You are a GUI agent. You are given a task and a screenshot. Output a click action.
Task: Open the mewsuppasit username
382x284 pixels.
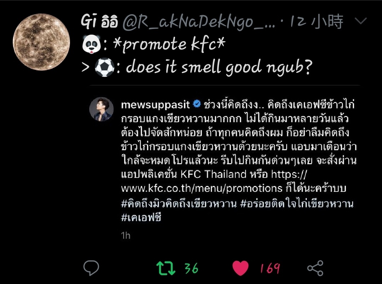pos(155,105)
